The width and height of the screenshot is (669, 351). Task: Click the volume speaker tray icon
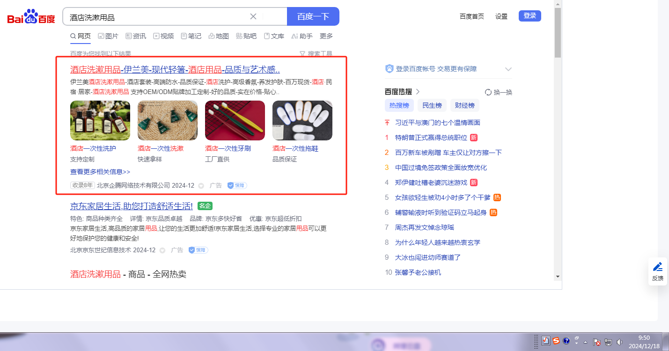coord(620,342)
